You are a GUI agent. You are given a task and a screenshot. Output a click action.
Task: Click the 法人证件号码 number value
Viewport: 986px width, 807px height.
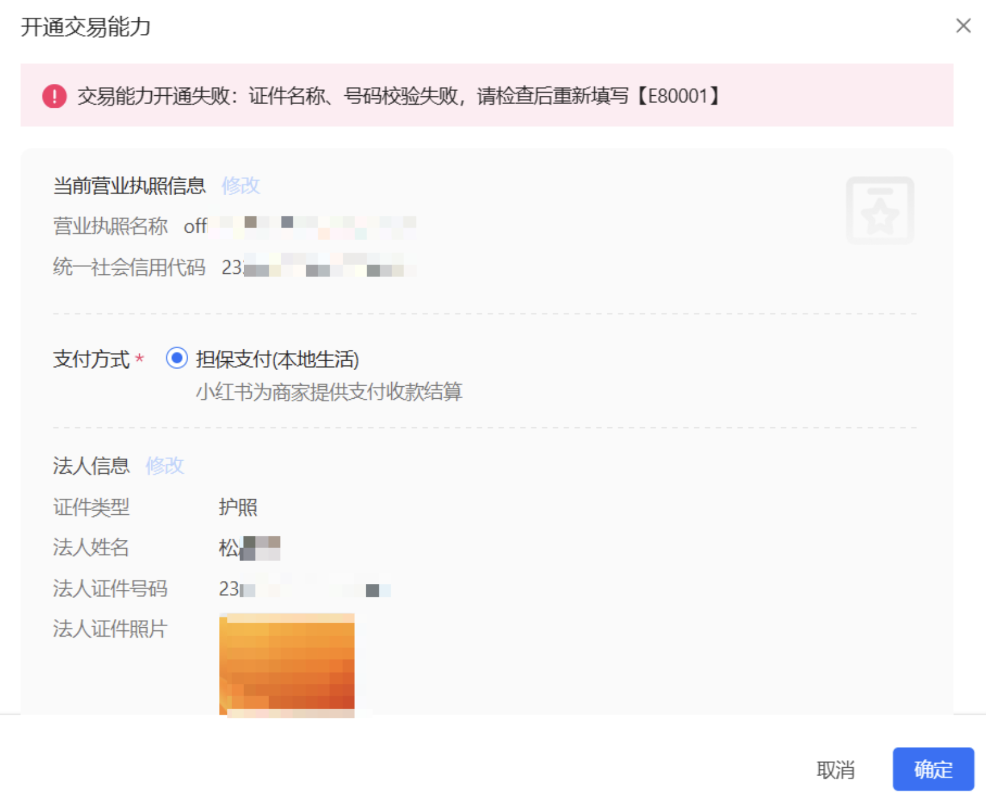tap(304, 589)
